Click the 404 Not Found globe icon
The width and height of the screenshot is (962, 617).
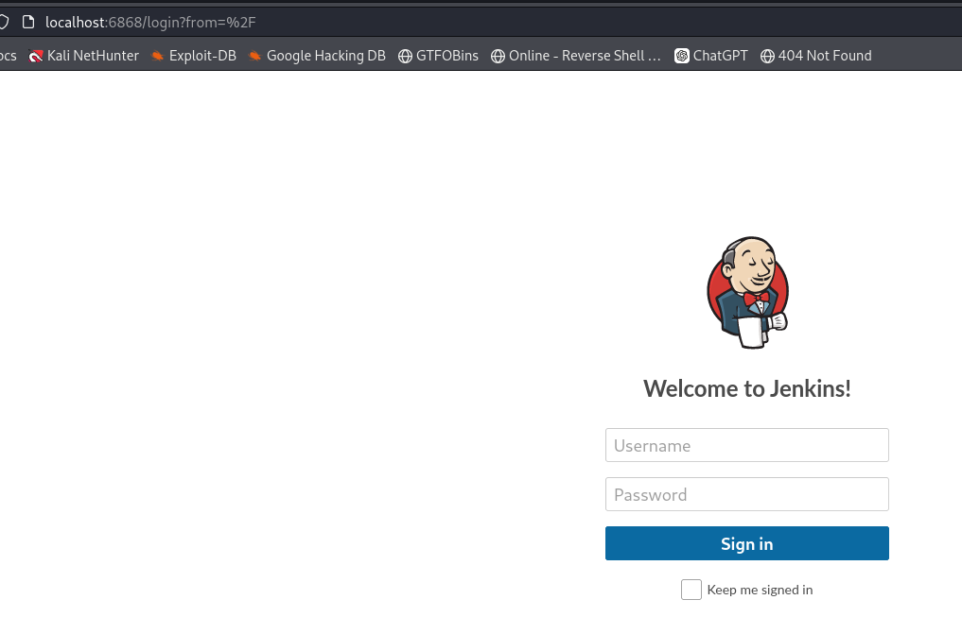(767, 56)
